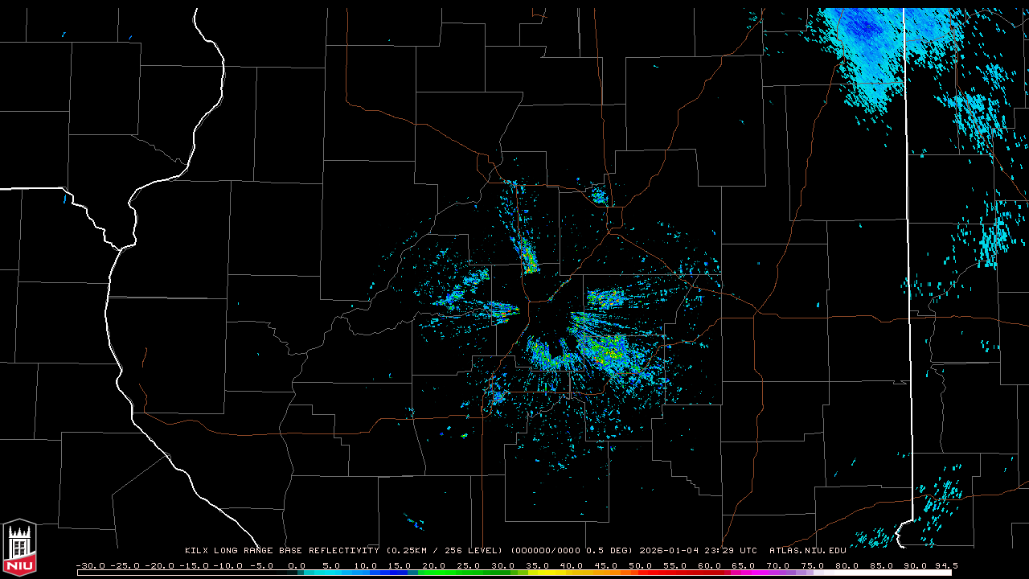Image resolution: width=1029 pixels, height=579 pixels.
Task: Click the (0.25KM / 256 LEVEL) text
Action: [x=445, y=551]
